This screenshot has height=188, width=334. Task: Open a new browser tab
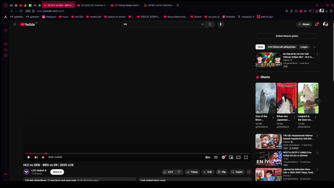coord(178,5)
